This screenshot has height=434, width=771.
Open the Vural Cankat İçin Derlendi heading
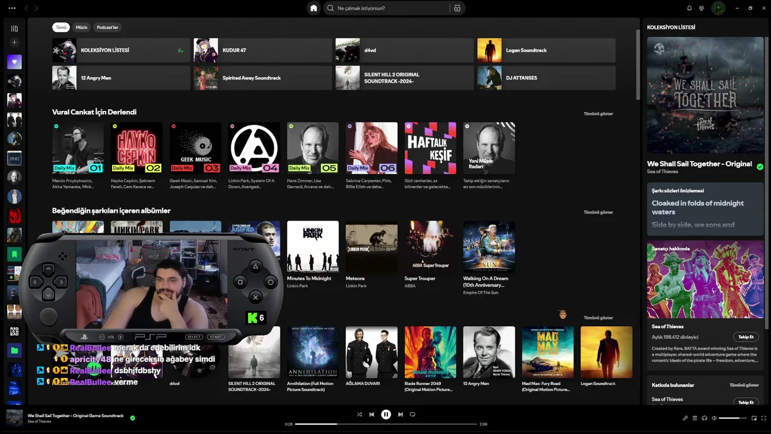coord(94,112)
